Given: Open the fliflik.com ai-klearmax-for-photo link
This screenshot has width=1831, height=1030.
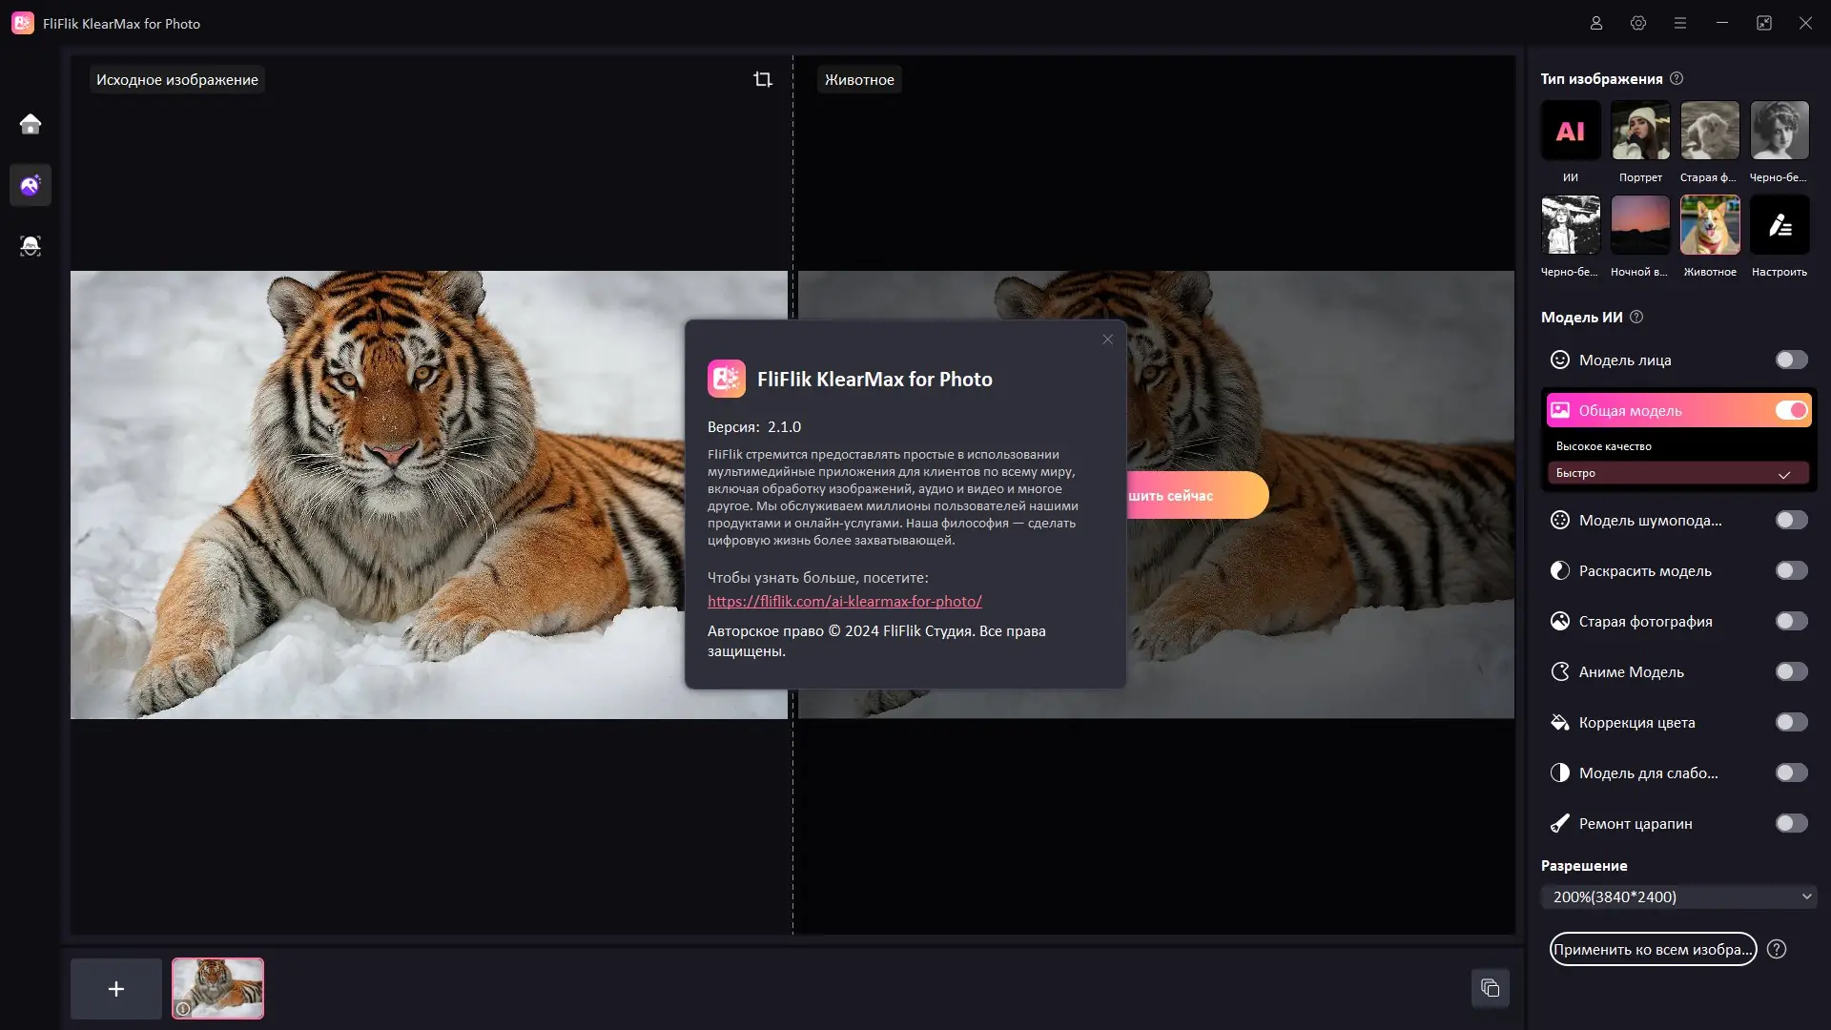Looking at the screenshot, I should coord(844,601).
